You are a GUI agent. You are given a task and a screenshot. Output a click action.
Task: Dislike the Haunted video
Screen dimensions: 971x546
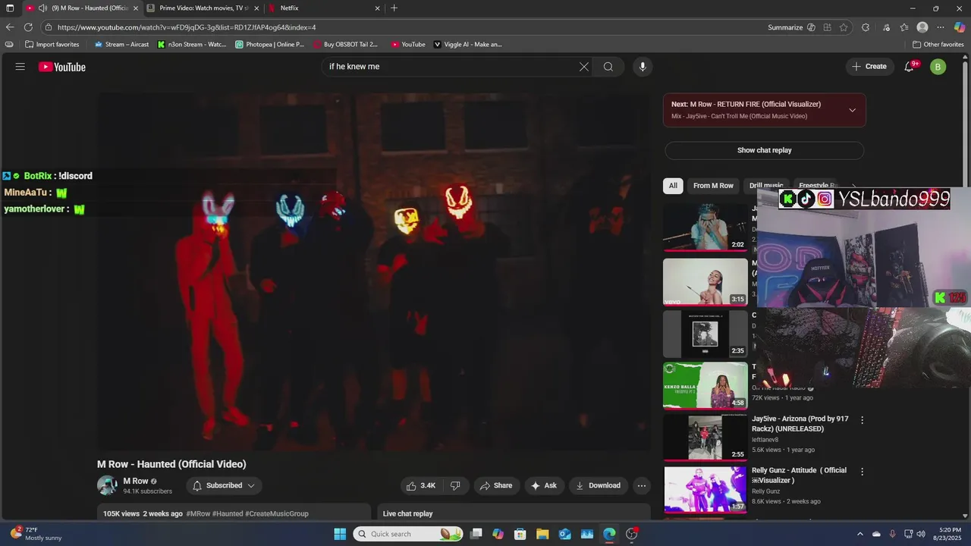[455, 485]
